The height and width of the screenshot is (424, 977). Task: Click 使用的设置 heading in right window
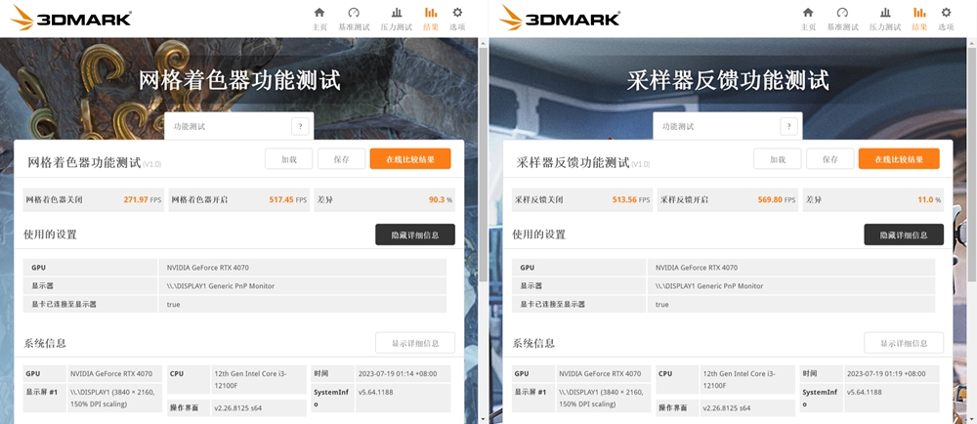pyautogui.click(x=539, y=234)
